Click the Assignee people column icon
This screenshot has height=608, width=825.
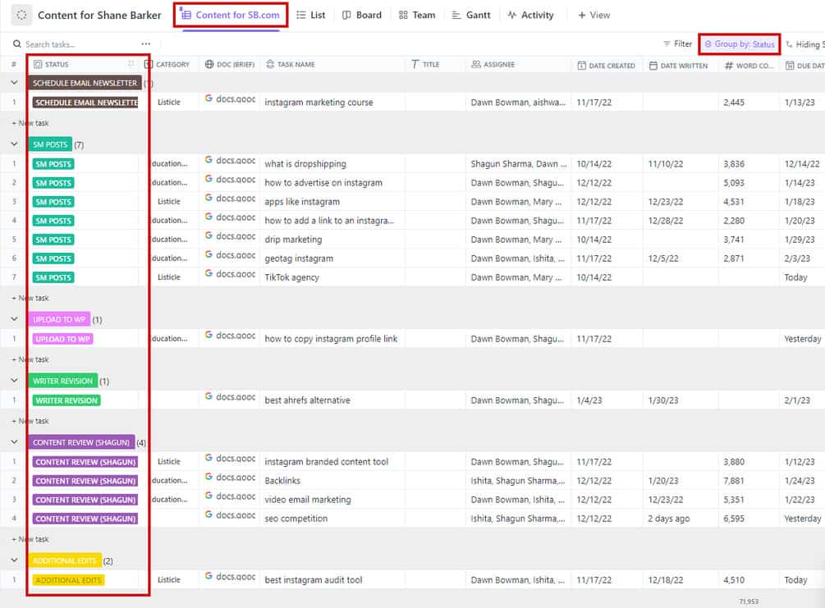click(x=476, y=64)
